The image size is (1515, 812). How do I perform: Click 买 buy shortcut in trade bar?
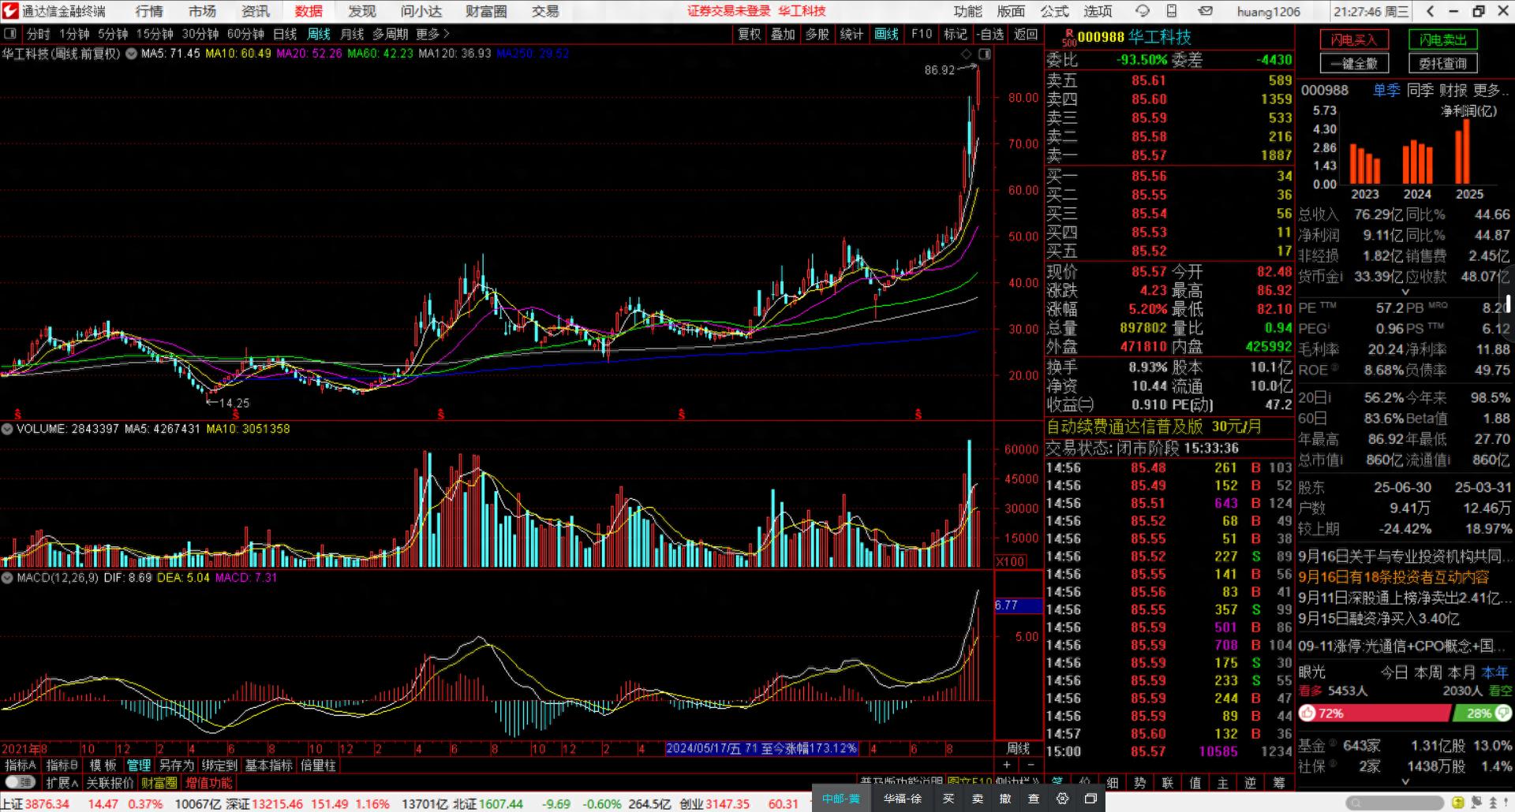point(948,799)
